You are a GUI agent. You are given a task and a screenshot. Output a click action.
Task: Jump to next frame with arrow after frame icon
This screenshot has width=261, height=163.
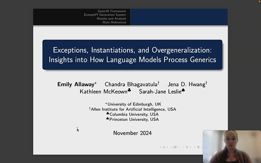179,147
